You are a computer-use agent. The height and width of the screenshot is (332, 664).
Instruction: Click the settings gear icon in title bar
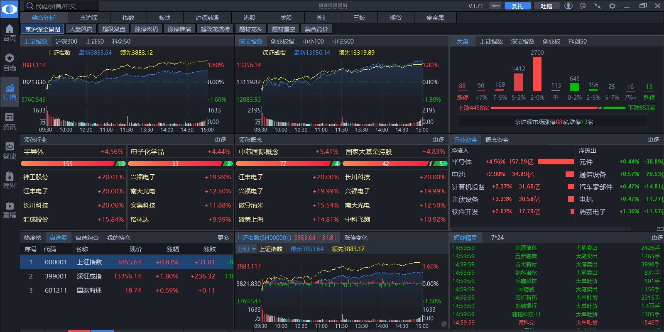(x=612, y=6)
